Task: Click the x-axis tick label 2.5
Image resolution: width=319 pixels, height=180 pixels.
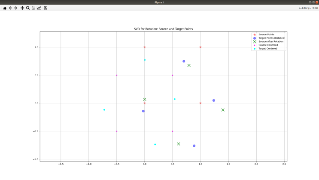Action: [284, 164]
